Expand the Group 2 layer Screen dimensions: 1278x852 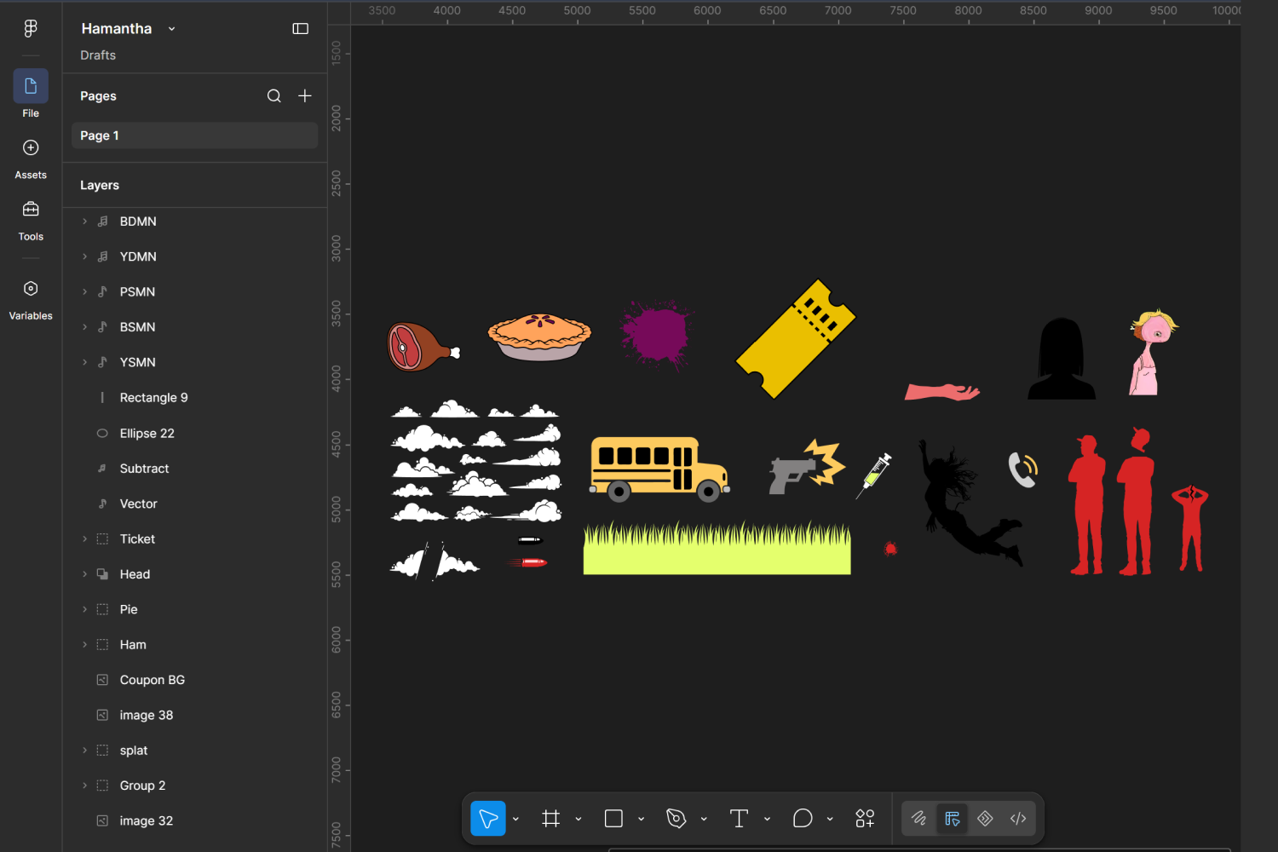[x=84, y=786]
